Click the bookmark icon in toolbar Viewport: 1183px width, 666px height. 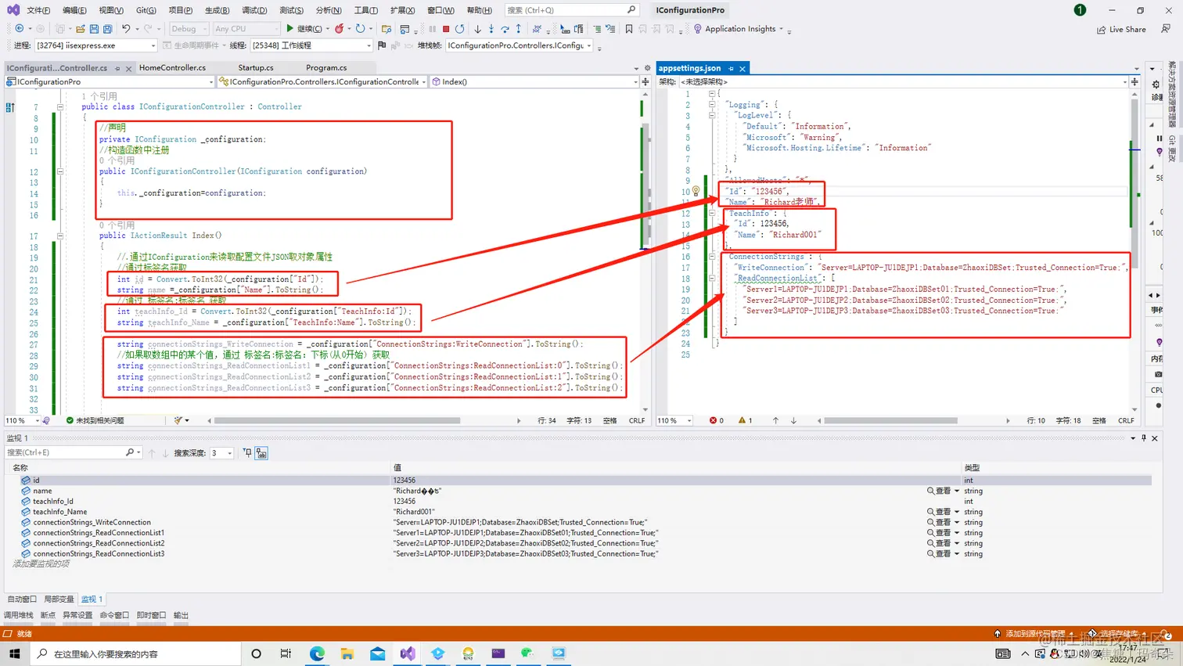628,29
